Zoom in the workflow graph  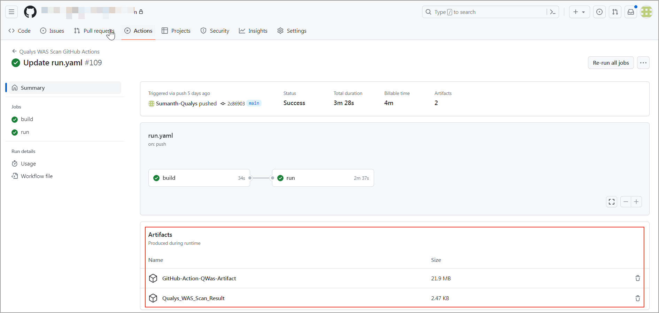(x=636, y=202)
